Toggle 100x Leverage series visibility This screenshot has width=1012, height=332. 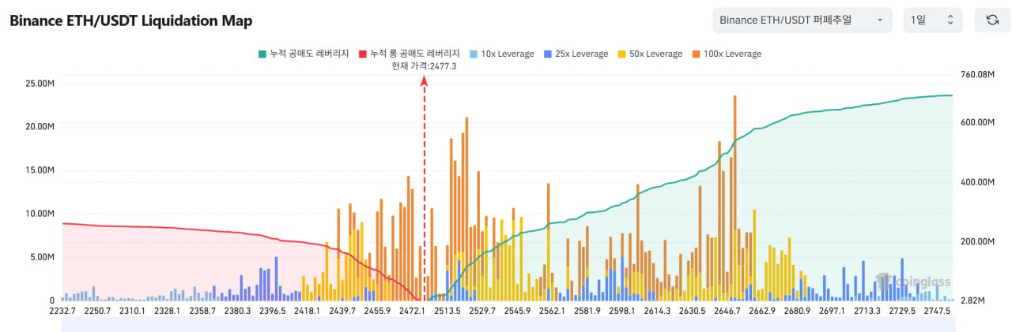[726, 54]
